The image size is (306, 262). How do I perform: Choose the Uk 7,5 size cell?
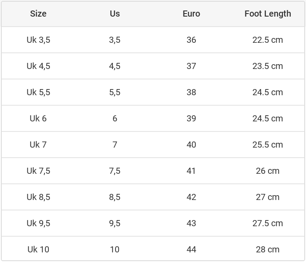tap(38, 171)
